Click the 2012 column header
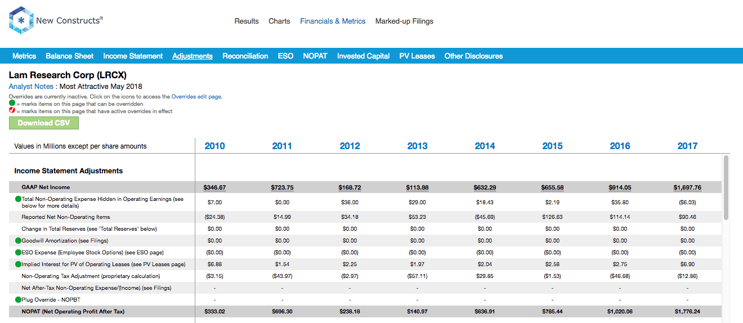The height and width of the screenshot is (323, 743). [x=350, y=146]
